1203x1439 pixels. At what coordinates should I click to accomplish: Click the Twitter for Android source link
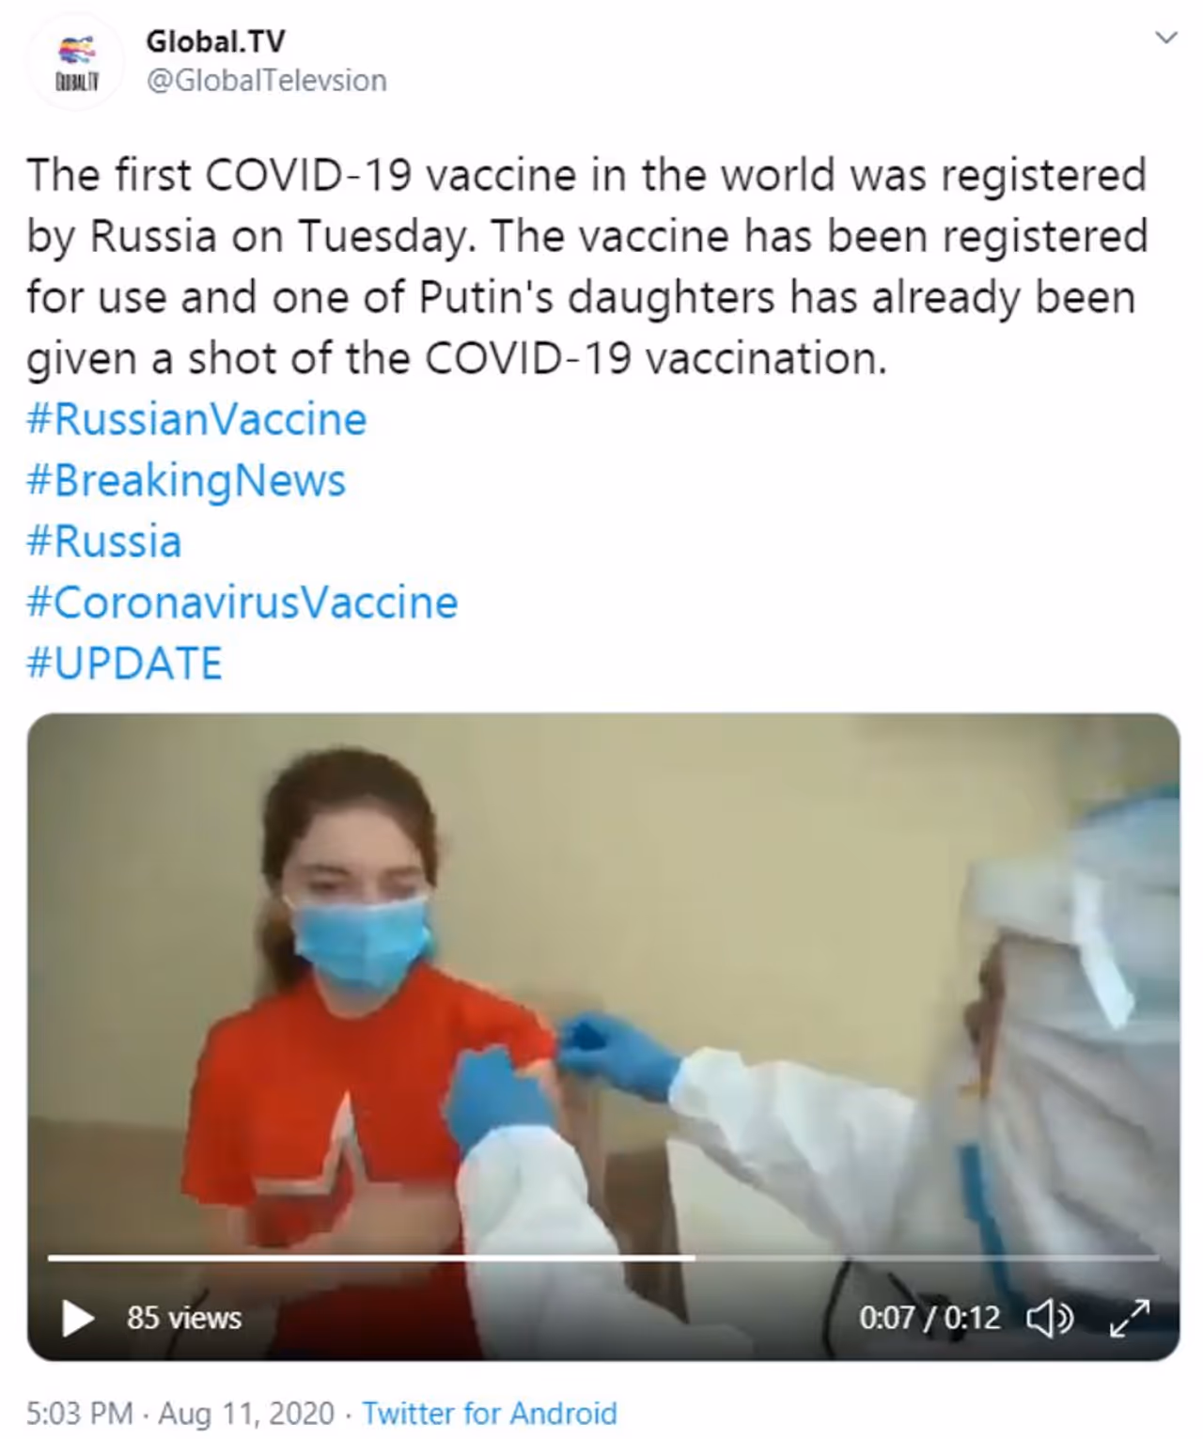tap(490, 1413)
